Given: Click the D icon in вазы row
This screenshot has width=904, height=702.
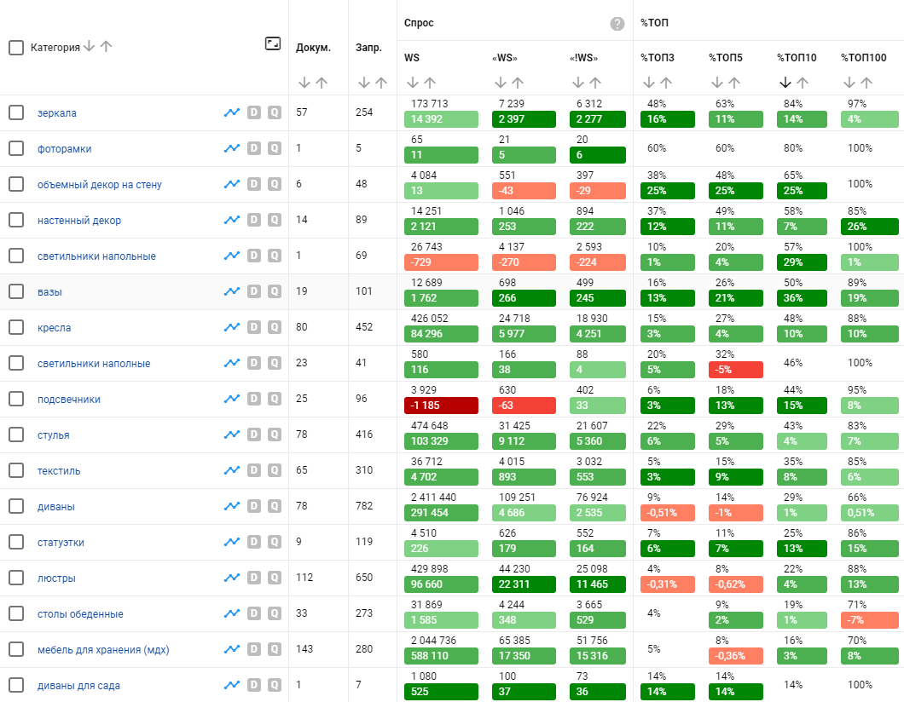Looking at the screenshot, I should pyautogui.click(x=253, y=291).
